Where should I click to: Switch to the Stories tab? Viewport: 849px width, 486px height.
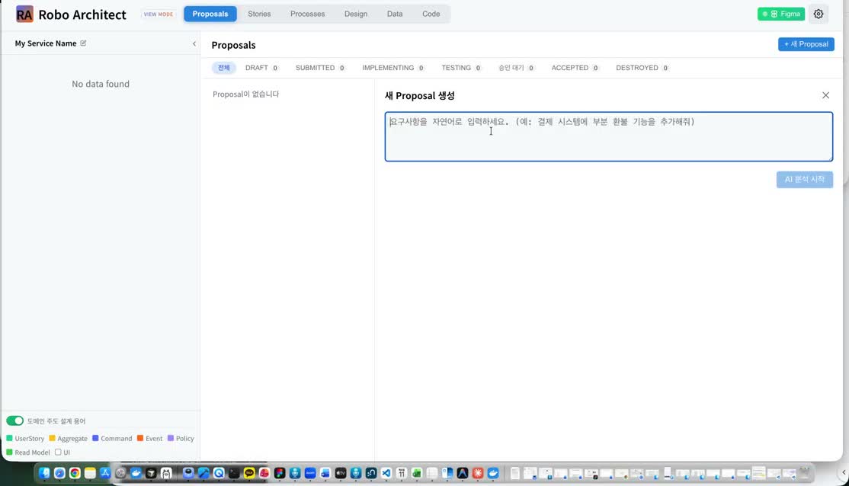click(x=259, y=14)
